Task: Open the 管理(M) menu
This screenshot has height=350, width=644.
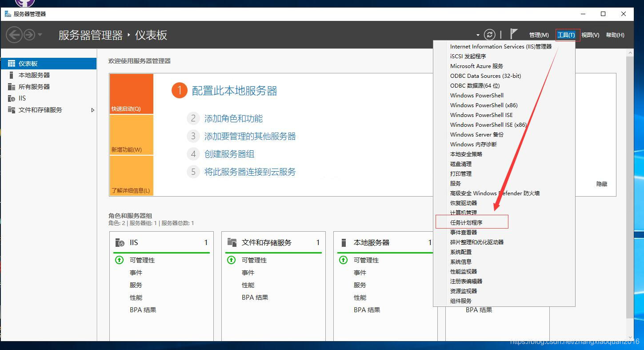Action: tap(539, 35)
